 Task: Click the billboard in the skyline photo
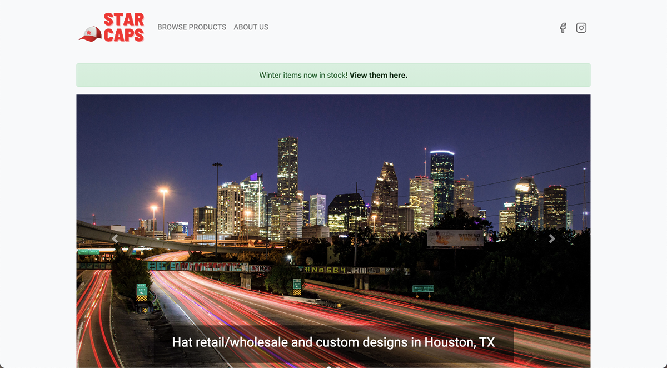(x=455, y=238)
